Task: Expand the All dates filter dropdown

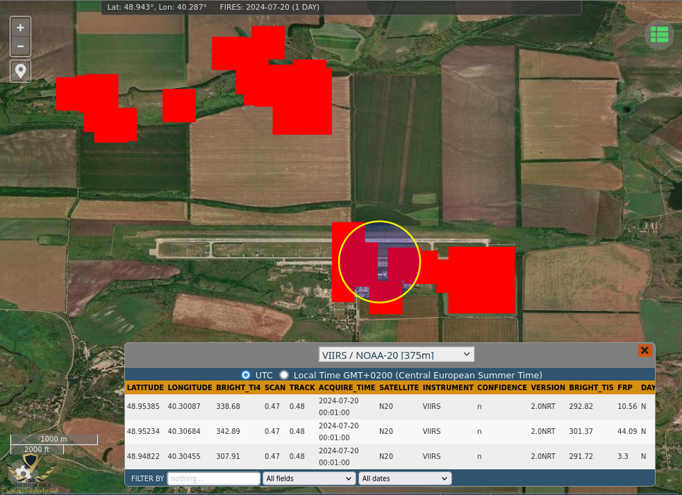Action: 405,479
